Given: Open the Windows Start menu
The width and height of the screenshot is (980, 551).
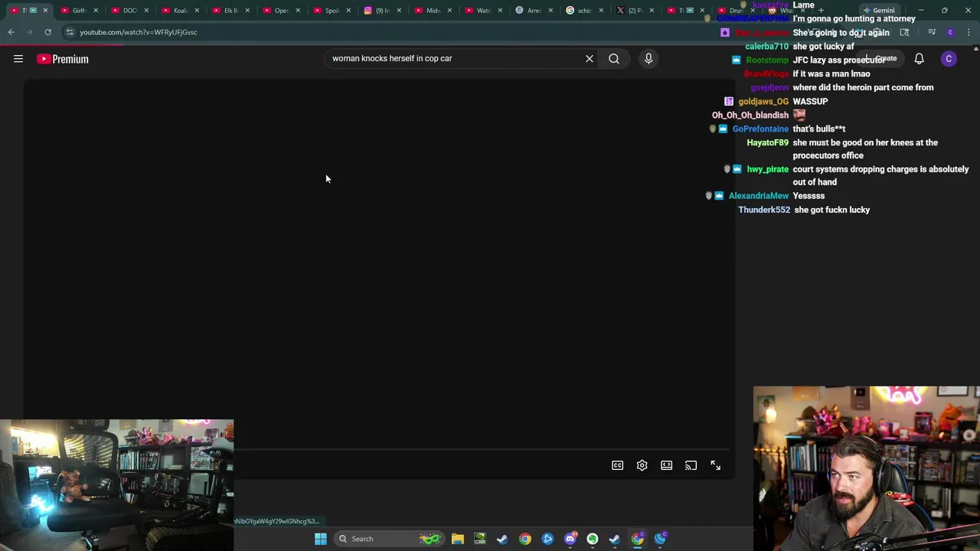Looking at the screenshot, I should 321,539.
